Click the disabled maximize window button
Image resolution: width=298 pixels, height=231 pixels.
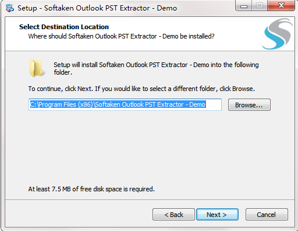[260, 6]
